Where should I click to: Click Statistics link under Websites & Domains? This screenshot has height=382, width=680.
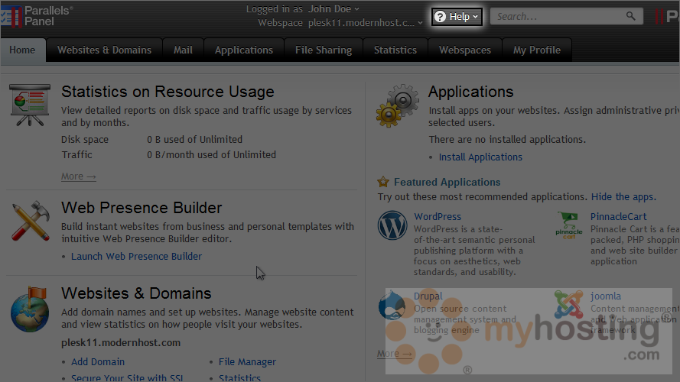(x=240, y=377)
